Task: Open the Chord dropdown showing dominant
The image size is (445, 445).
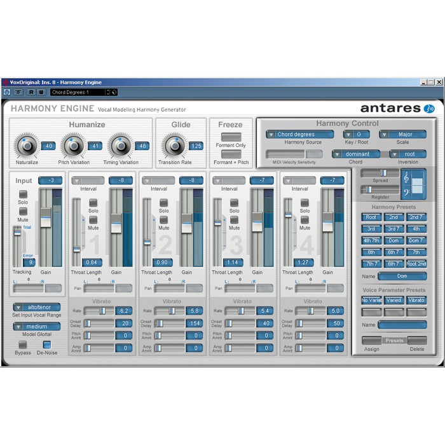Action: 356,154
